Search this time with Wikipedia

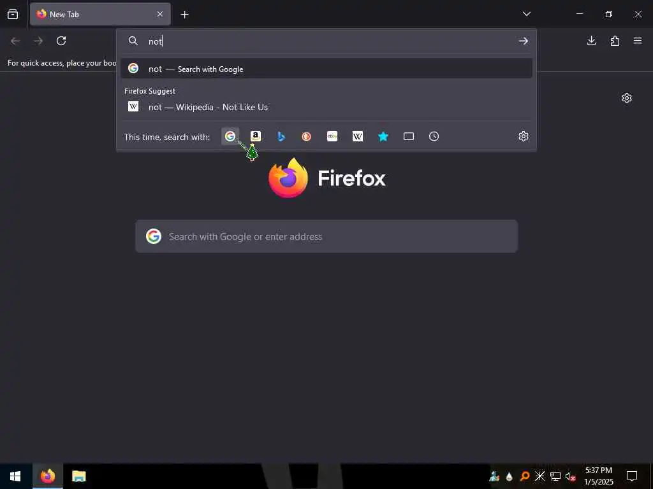click(x=358, y=136)
